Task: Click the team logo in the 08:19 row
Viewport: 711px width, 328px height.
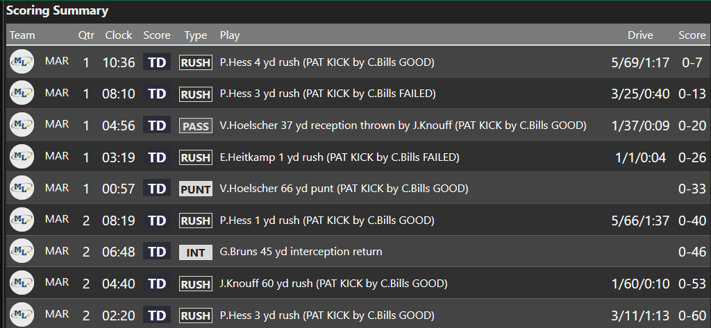Action: click(22, 220)
